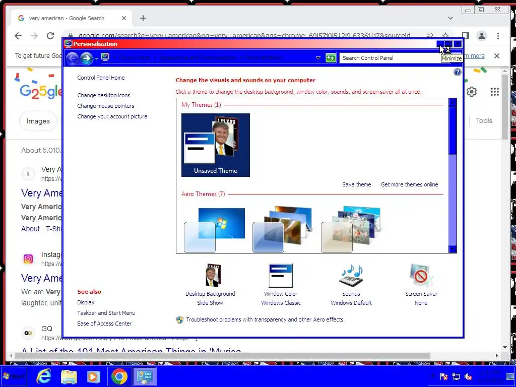Select the Architecture Aero theme thumbnail
The image size is (516, 387).
pyautogui.click(x=282, y=229)
